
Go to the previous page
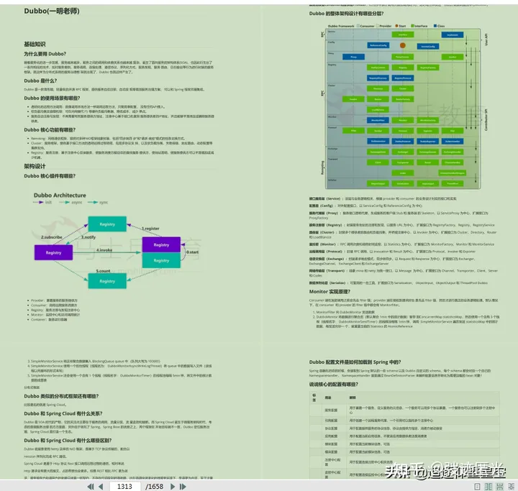click(x=101, y=487)
